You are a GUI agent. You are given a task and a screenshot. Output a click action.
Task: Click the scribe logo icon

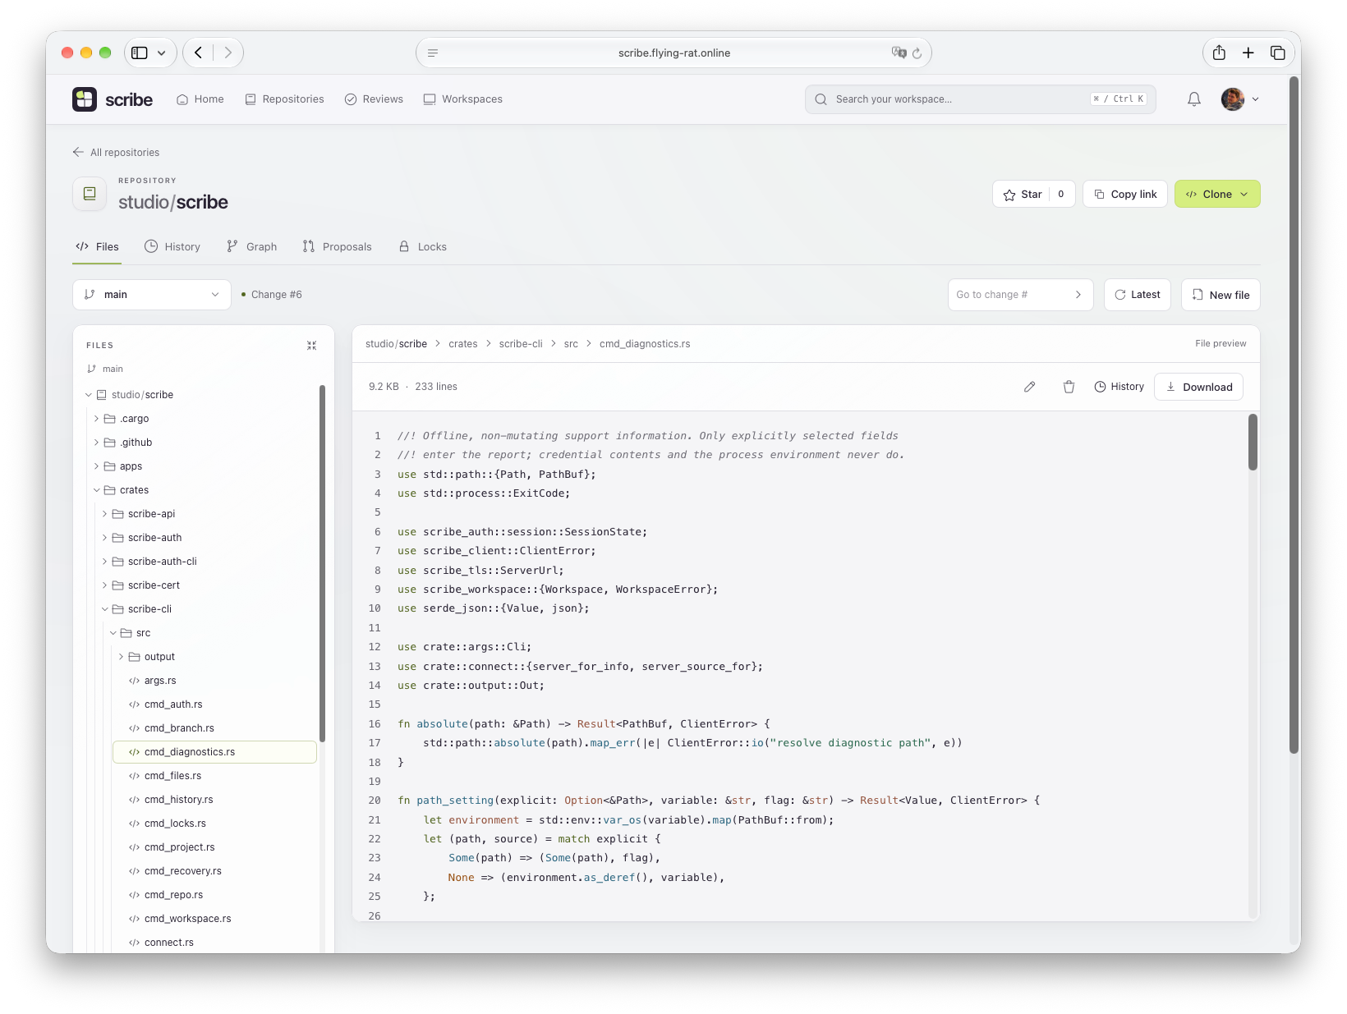click(x=85, y=99)
